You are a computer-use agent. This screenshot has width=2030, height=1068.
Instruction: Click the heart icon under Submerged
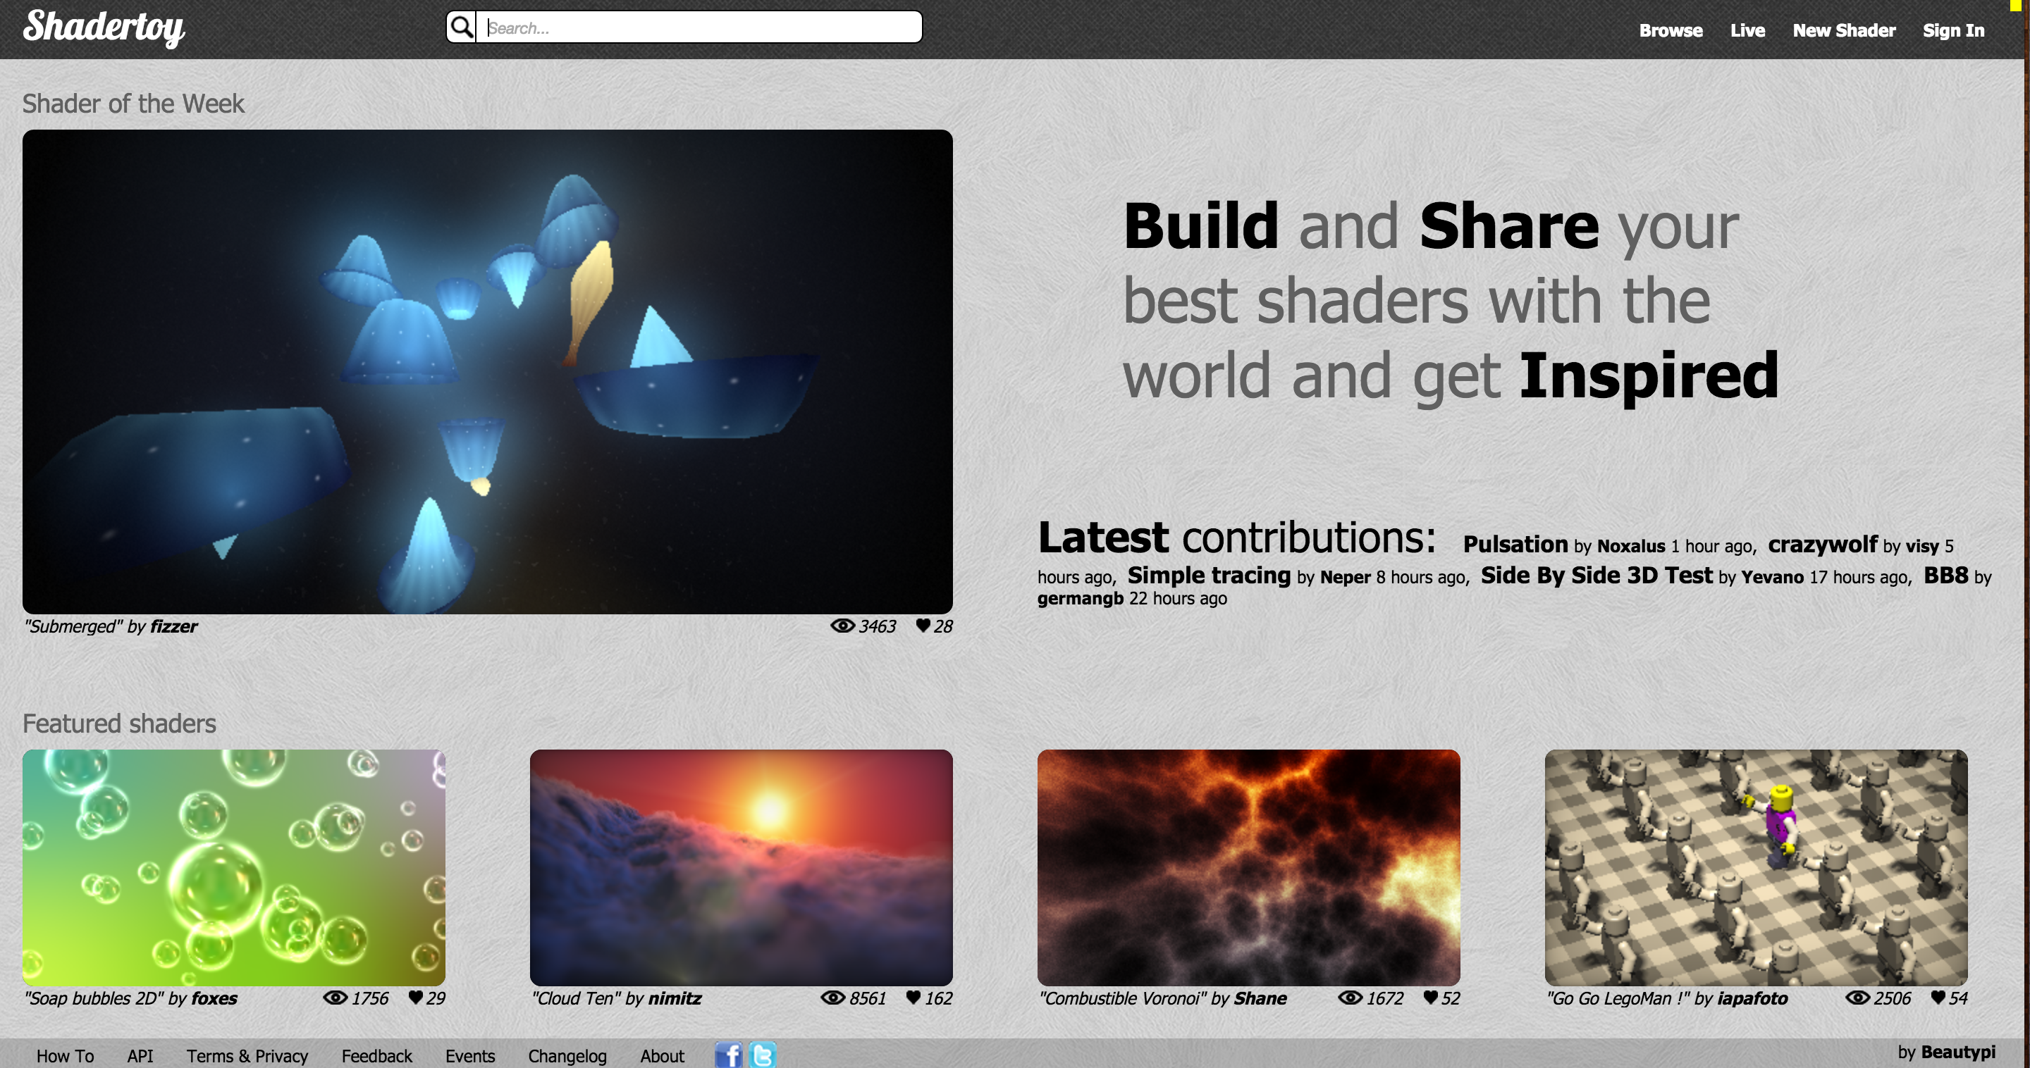[x=923, y=626]
